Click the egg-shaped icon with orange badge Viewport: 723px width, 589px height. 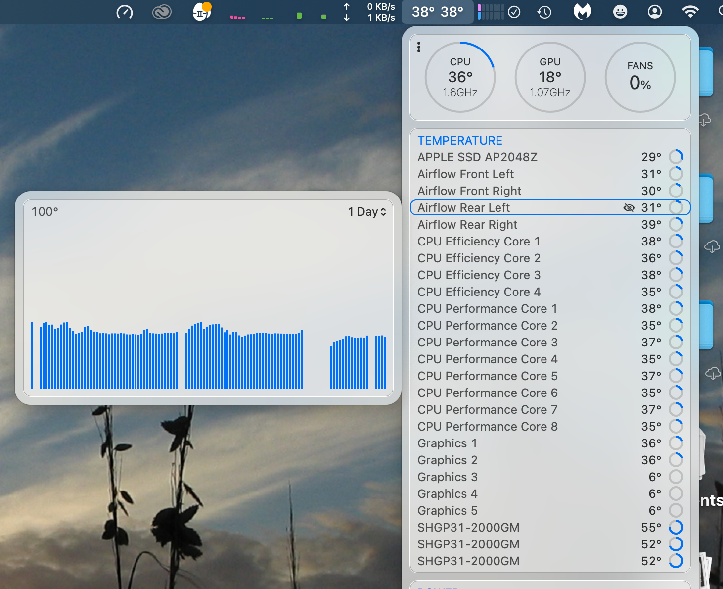[202, 12]
